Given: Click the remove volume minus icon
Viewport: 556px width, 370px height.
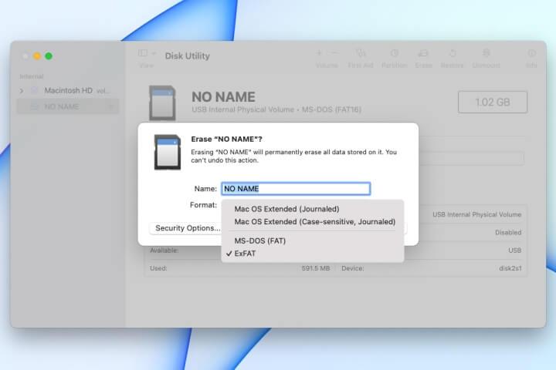Looking at the screenshot, I should [334, 53].
